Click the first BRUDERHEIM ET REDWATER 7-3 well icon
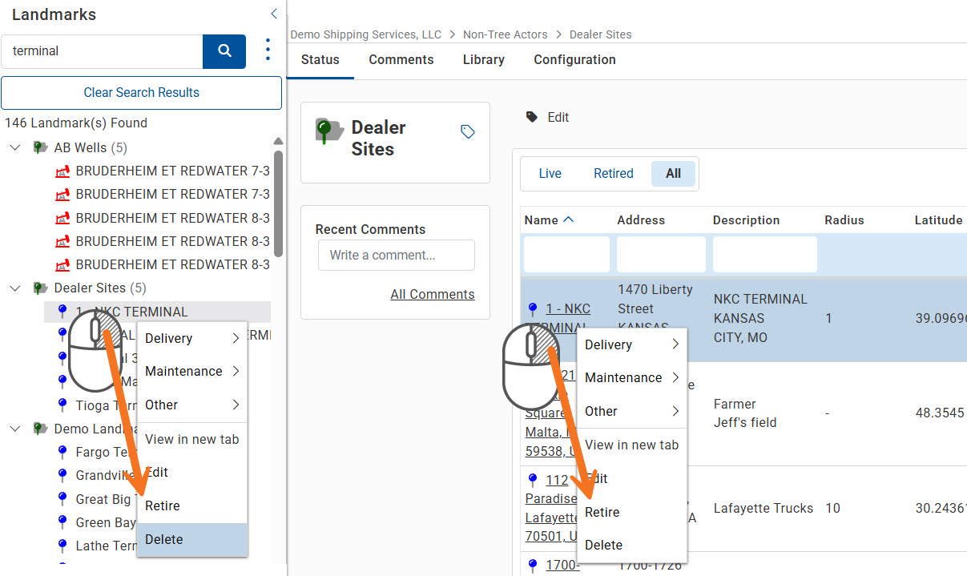 coord(62,171)
